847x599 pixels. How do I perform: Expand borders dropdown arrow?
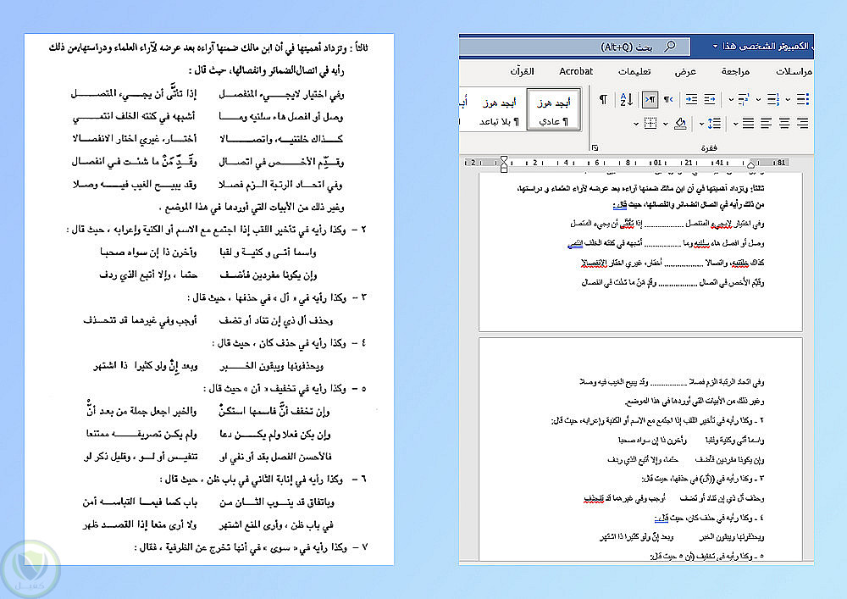636,125
